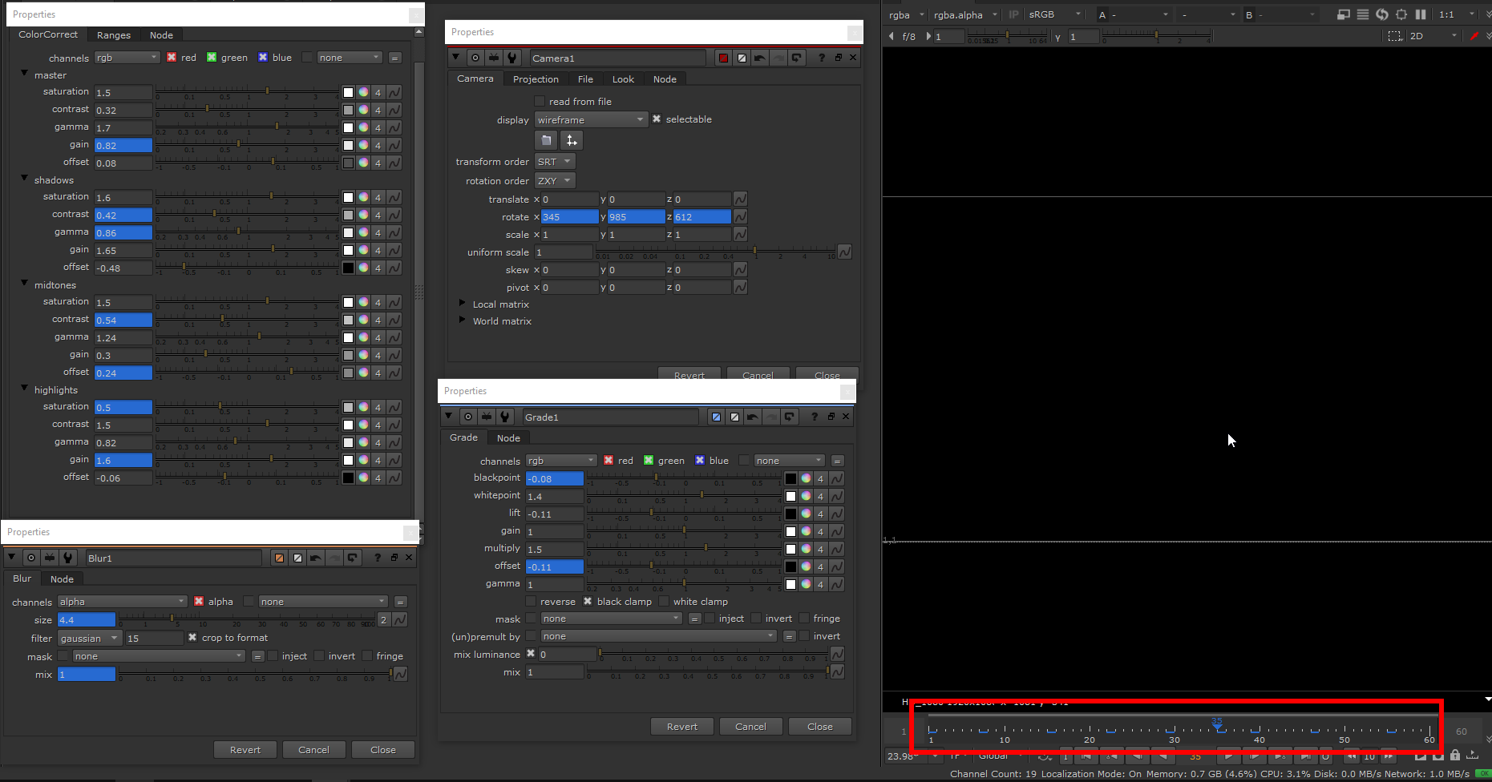The width and height of the screenshot is (1492, 782).
Task: Click the Camera1 help question mark
Action: tap(821, 58)
